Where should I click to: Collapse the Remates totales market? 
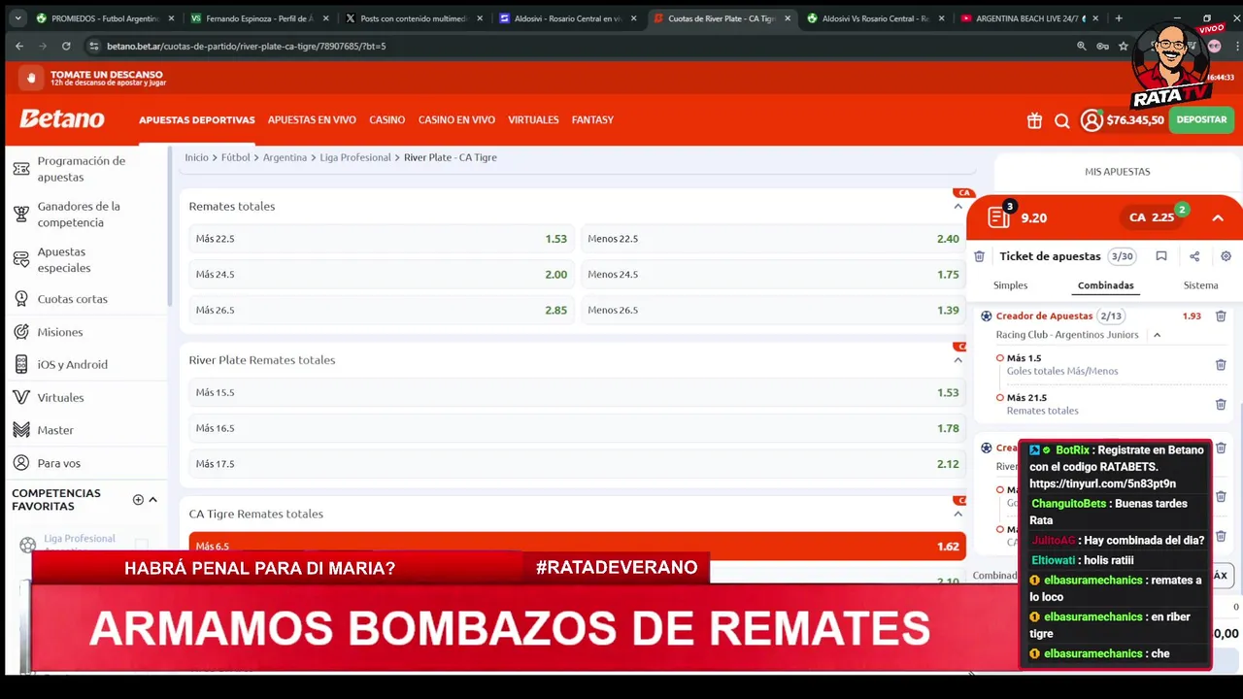(x=957, y=206)
